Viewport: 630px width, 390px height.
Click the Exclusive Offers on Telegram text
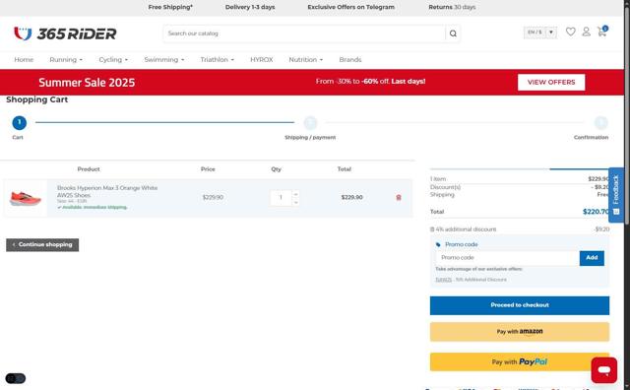(350, 7)
